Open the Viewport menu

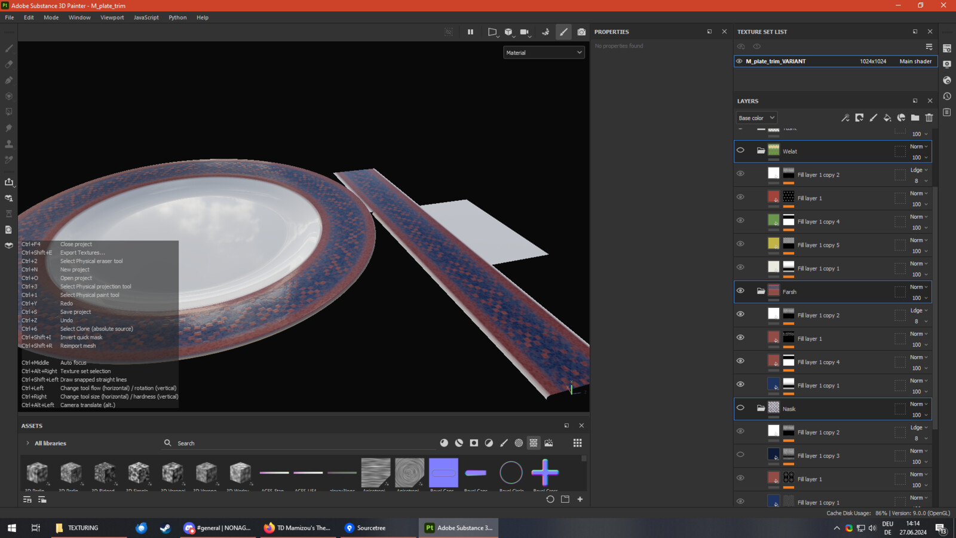click(112, 17)
